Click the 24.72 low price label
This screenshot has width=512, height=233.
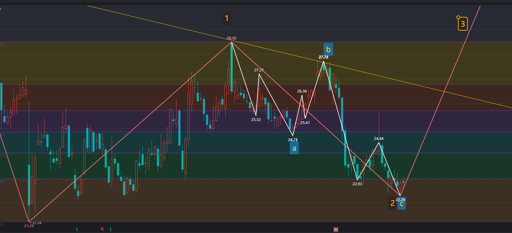tap(293, 140)
